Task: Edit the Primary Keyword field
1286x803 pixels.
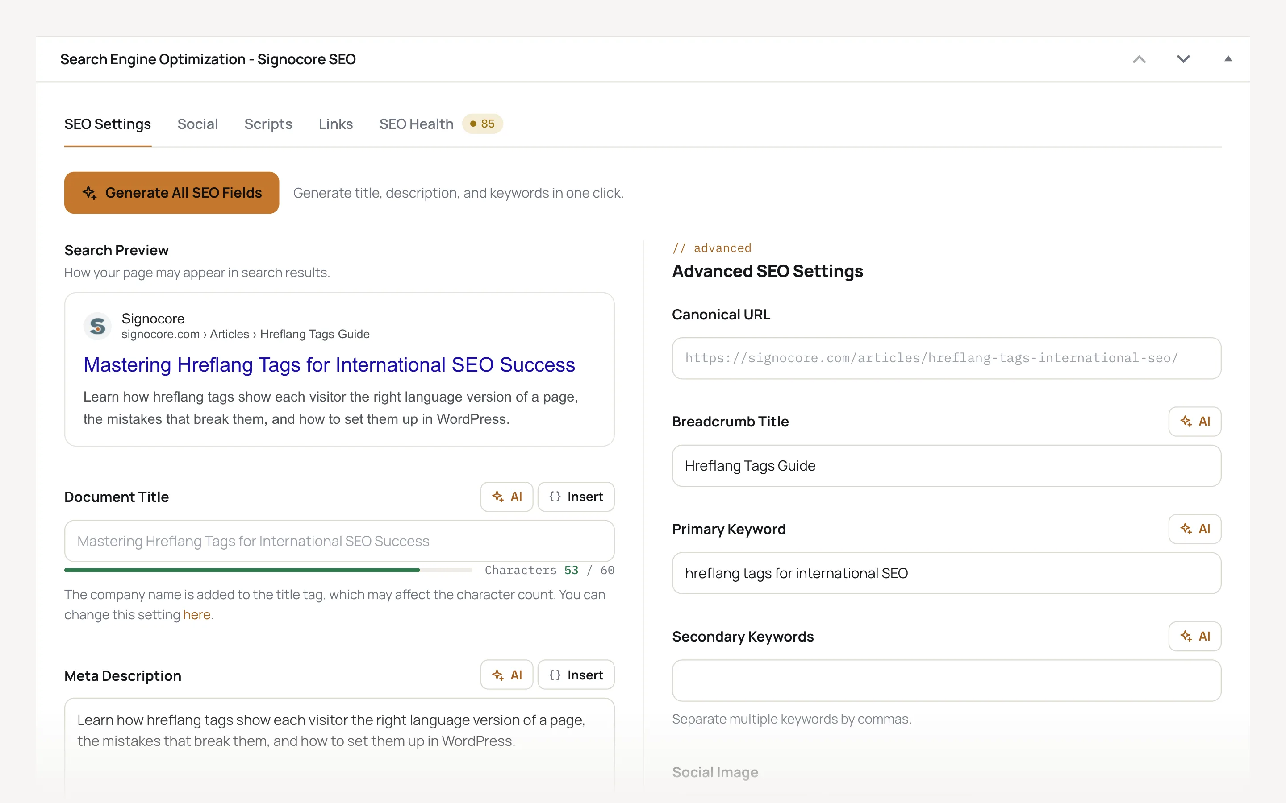Action: (947, 573)
